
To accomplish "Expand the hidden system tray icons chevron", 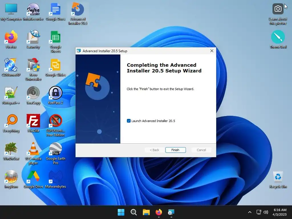I will [250, 212].
